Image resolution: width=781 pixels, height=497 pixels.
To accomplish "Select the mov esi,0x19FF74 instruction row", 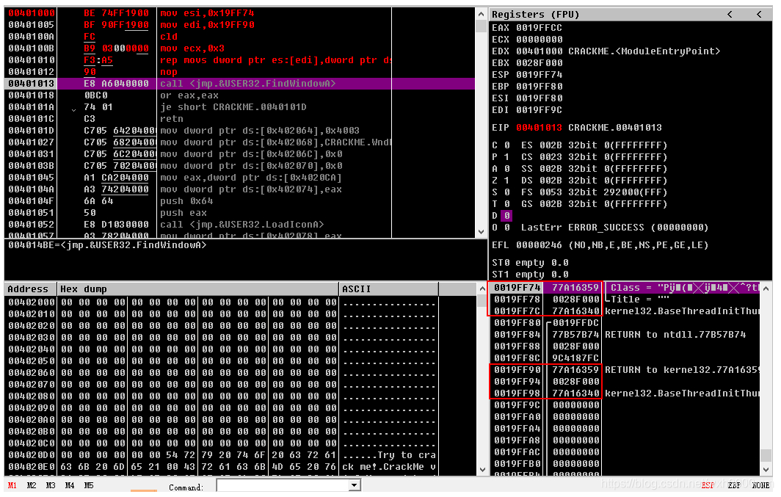I will pos(239,13).
